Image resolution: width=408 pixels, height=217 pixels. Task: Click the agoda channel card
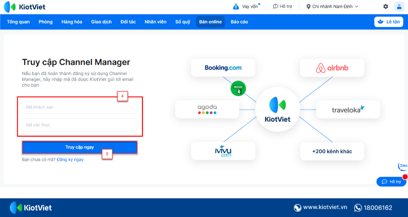click(207, 110)
